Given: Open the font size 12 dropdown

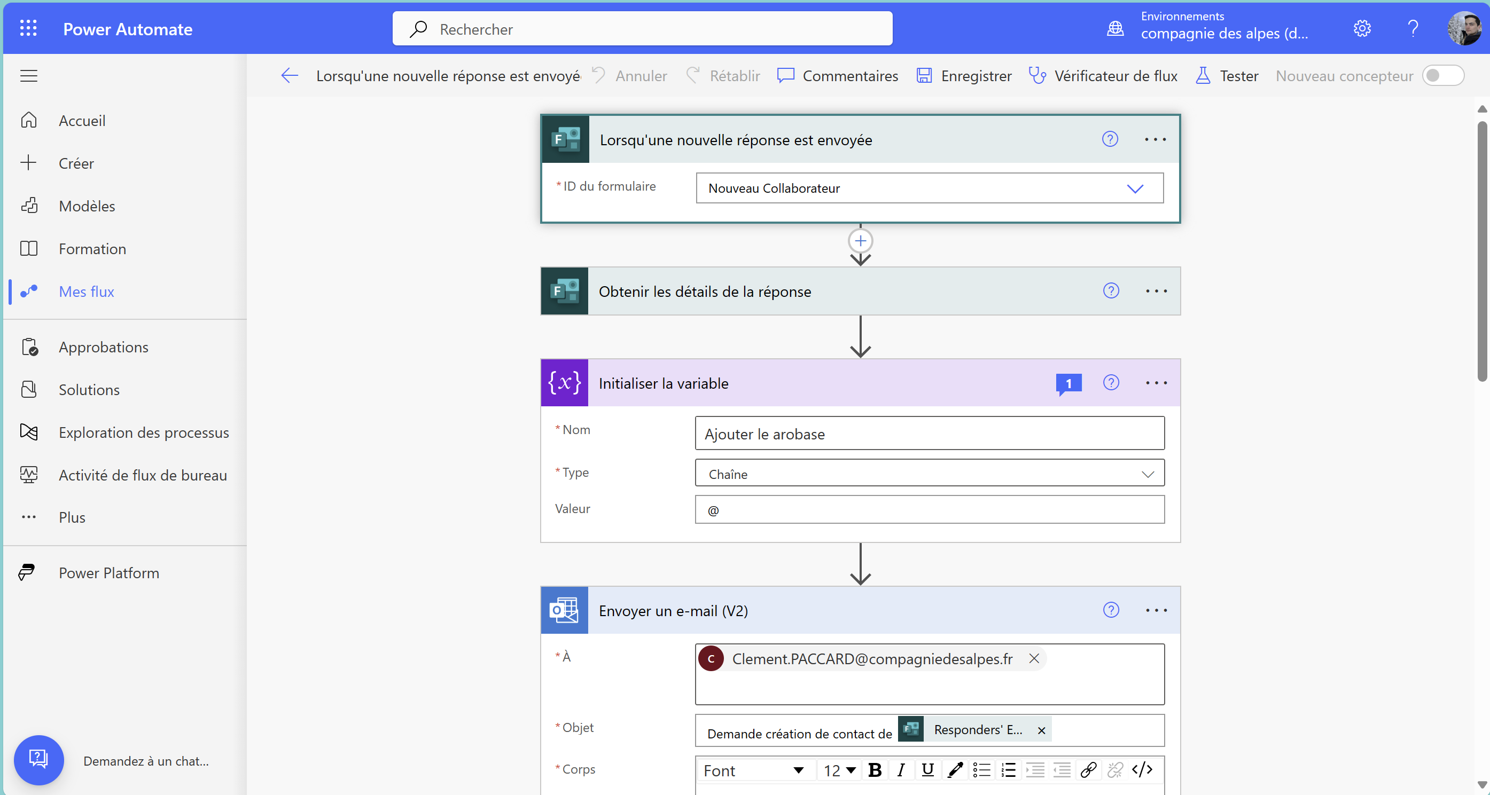Looking at the screenshot, I should click(x=839, y=770).
